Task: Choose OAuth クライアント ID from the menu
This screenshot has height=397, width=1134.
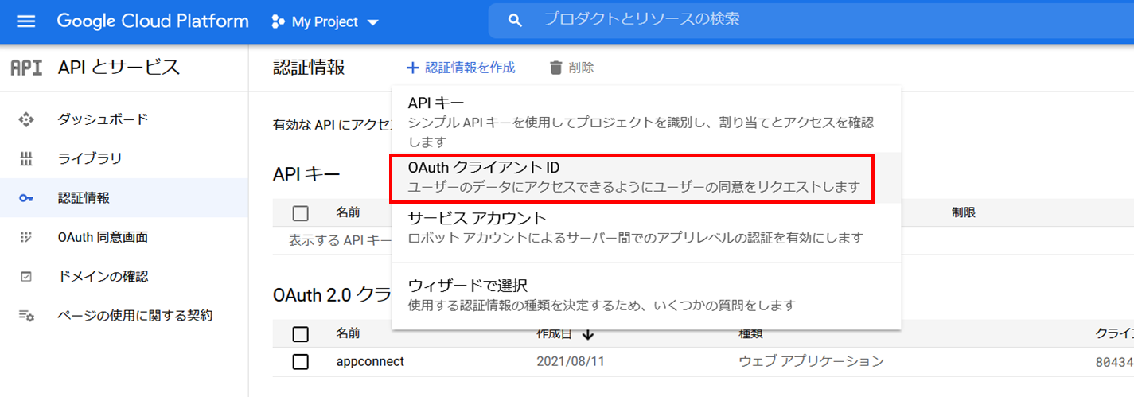Action: [646, 177]
